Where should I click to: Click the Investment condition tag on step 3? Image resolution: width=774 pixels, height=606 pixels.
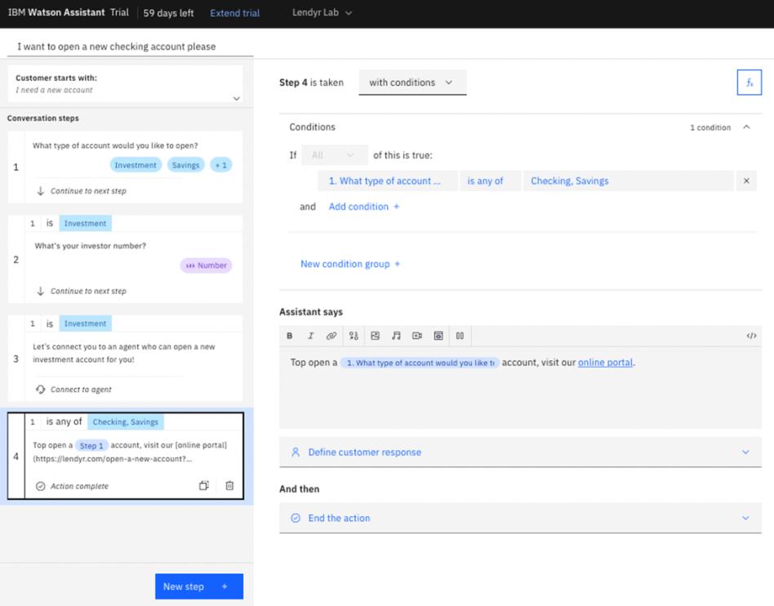tap(86, 323)
